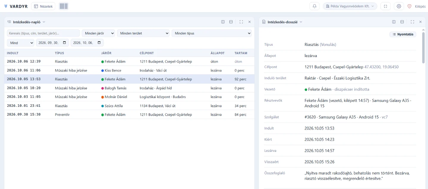Select the Szűcs Attila log entry
The height and width of the screenshot is (189, 428).
129,106
